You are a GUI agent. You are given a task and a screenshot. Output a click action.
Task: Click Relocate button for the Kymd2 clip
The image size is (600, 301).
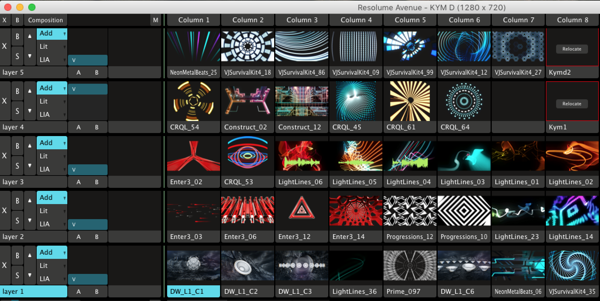click(x=572, y=49)
